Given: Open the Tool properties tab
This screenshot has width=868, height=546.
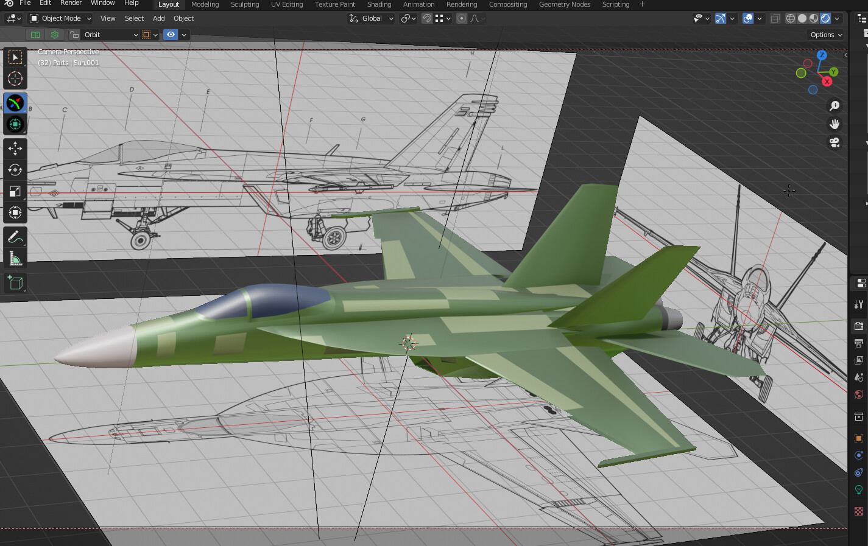Looking at the screenshot, I should coord(859,304).
